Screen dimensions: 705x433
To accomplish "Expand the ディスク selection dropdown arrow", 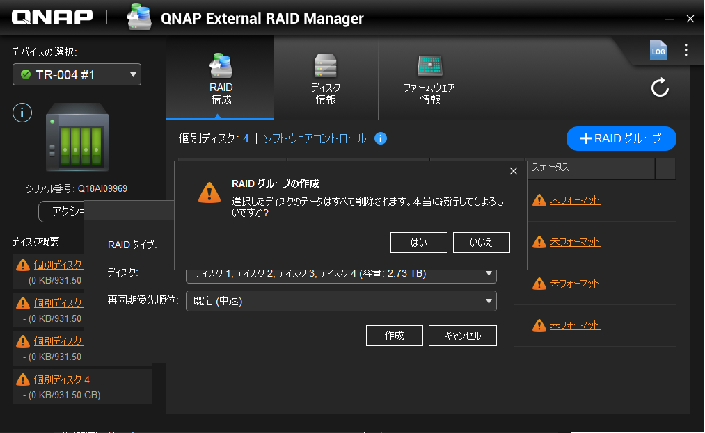I will pos(489,274).
